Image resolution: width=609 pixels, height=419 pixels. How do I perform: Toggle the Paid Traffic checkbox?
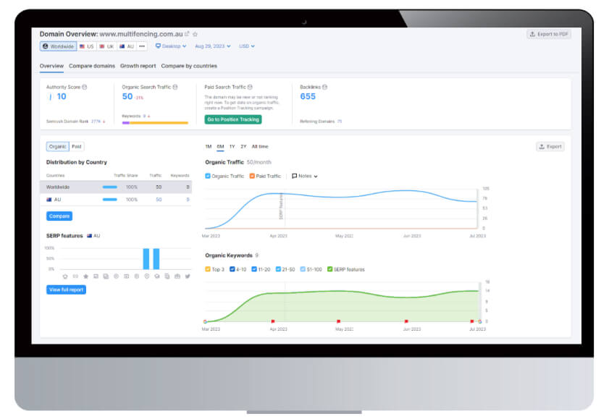252,176
